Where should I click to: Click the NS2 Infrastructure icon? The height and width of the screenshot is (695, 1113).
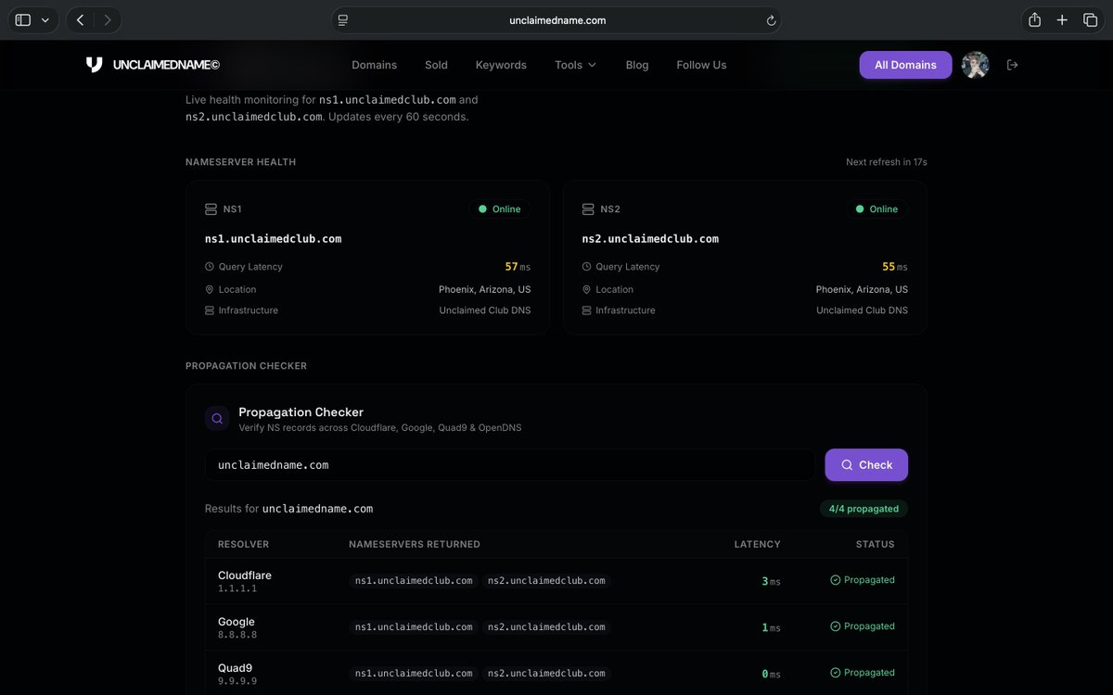coord(586,310)
